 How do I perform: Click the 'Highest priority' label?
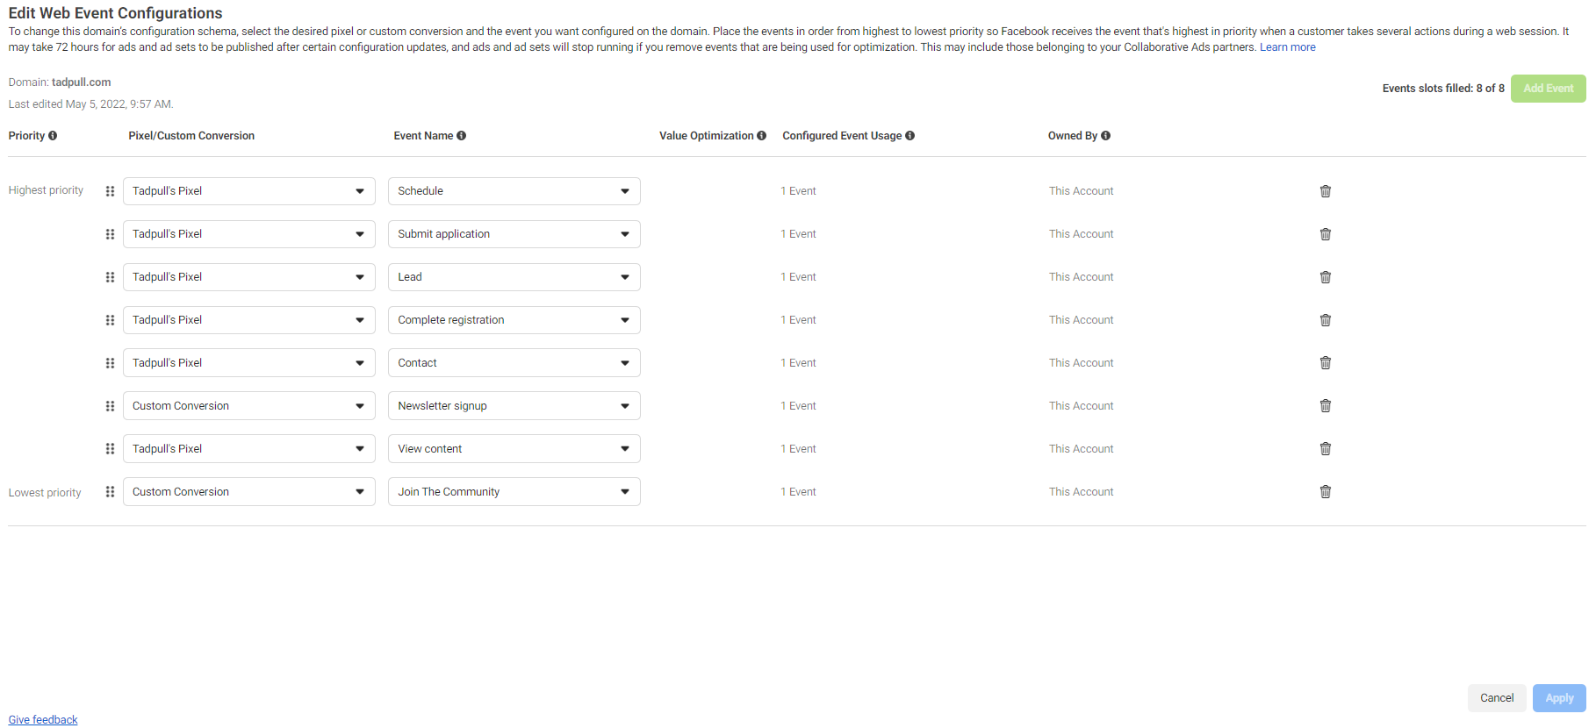(46, 190)
